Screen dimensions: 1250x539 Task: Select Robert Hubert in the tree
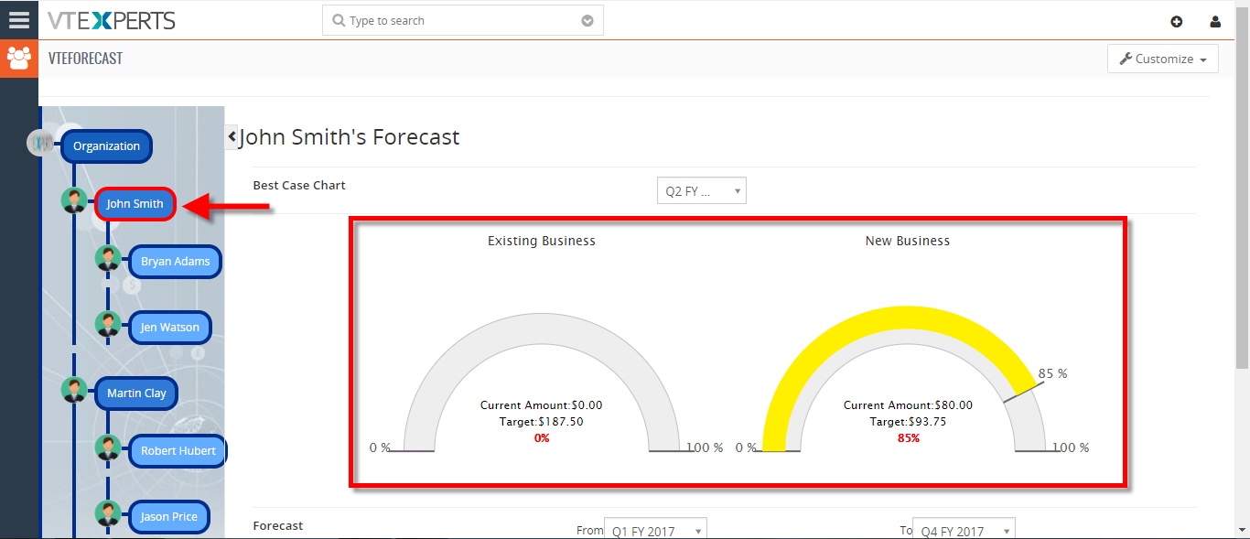[x=178, y=451]
